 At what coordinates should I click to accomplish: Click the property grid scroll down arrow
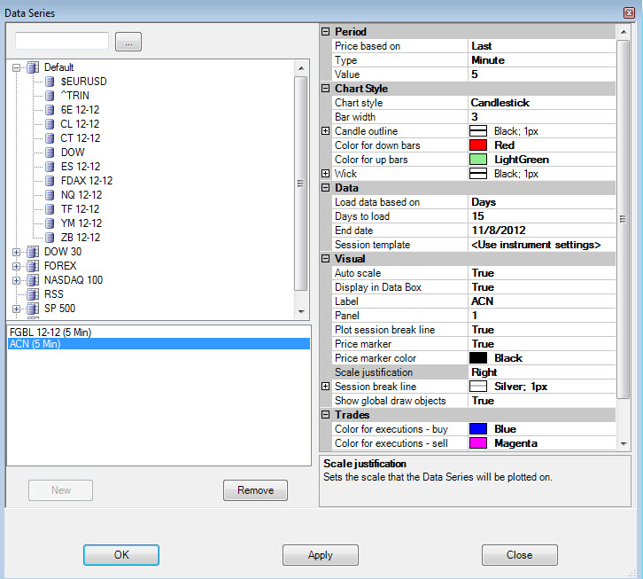[624, 444]
